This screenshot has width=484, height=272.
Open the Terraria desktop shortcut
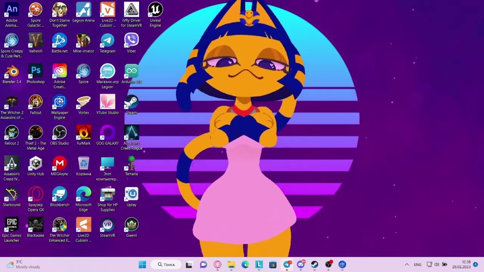(131, 167)
